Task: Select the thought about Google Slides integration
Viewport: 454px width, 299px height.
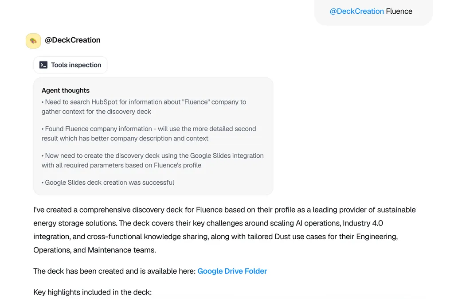Action: 153,160
